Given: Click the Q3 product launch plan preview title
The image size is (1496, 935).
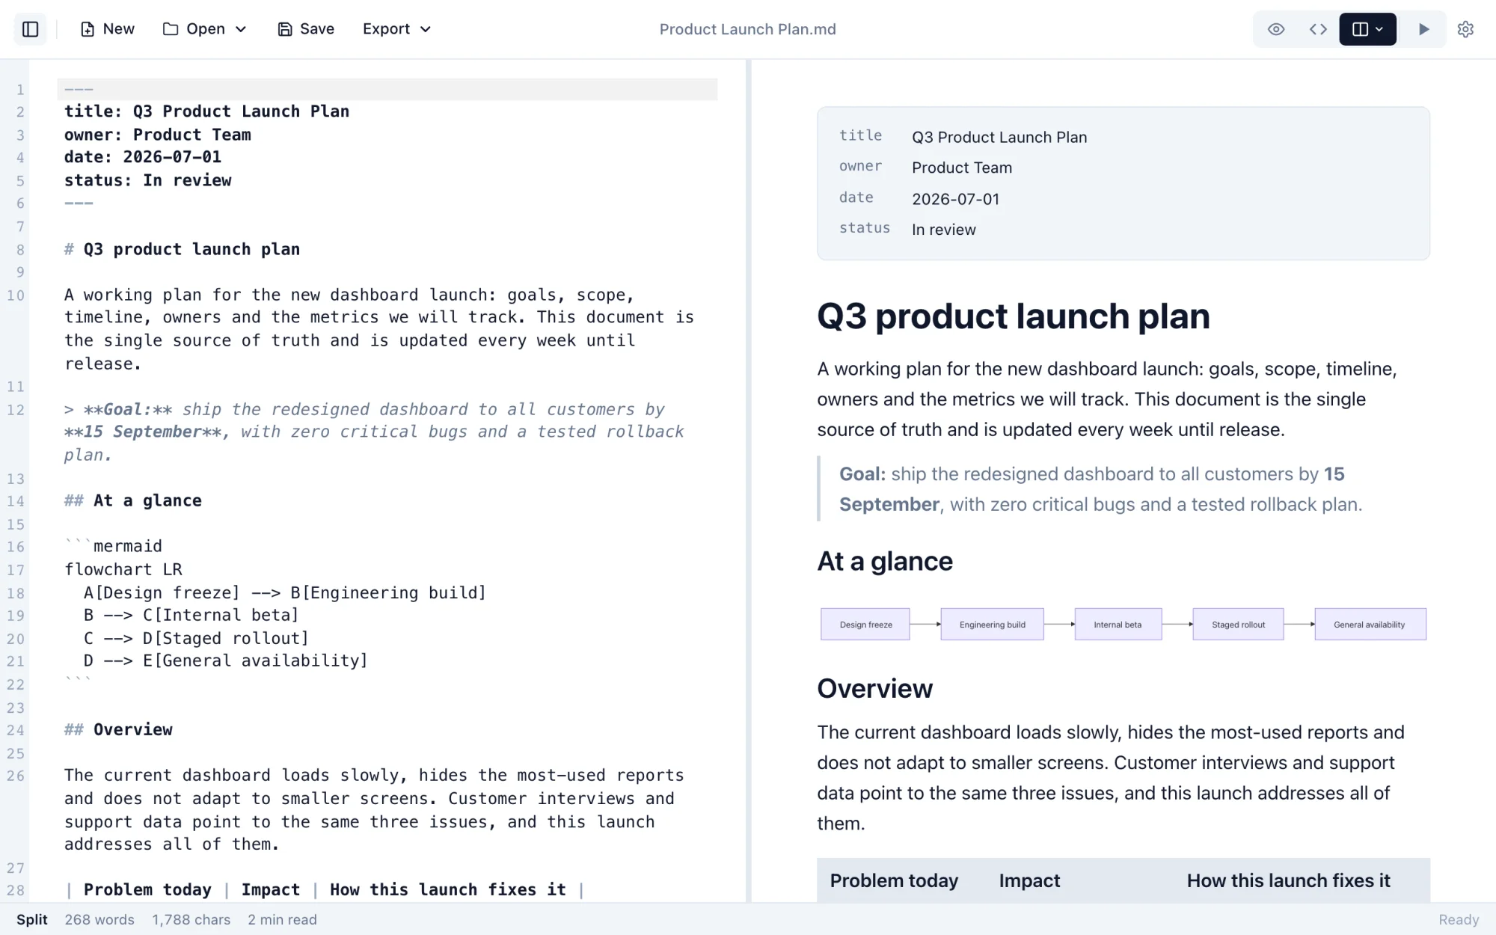Looking at the screenshot, I should pos(1014,316).
